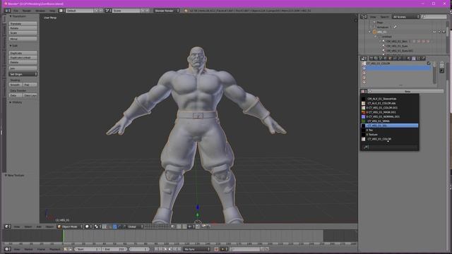This screenshot has height=254, width=452.
Task: Open the Default screen layout dropdown
Action: pyautogui.click(x=80, y=11)
